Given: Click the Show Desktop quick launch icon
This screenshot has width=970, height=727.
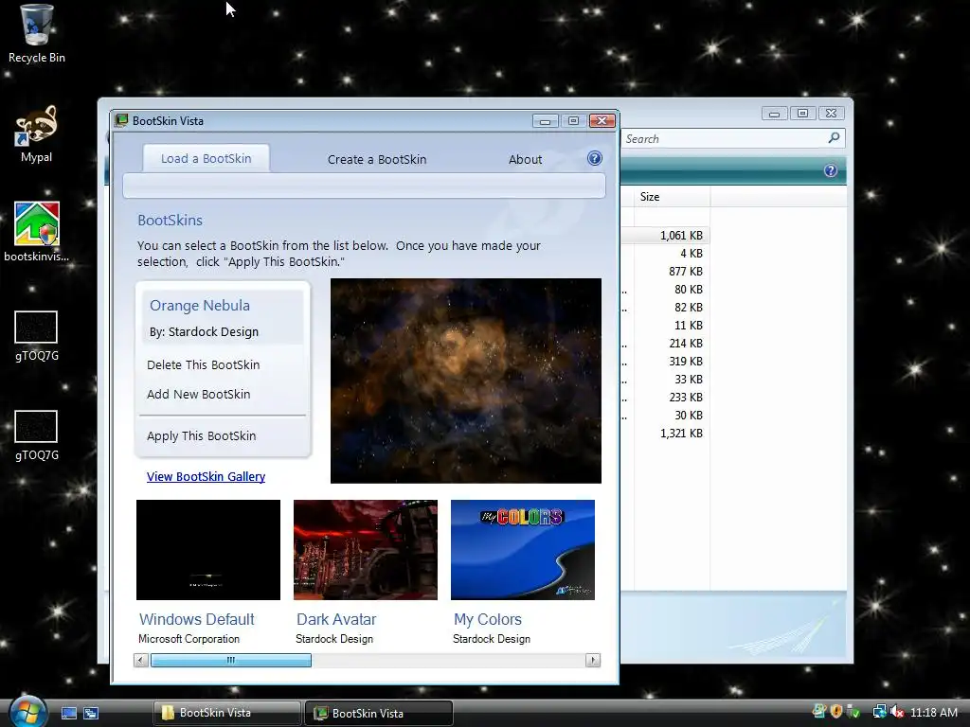Looking at the screenshot, I should (68, 713).
